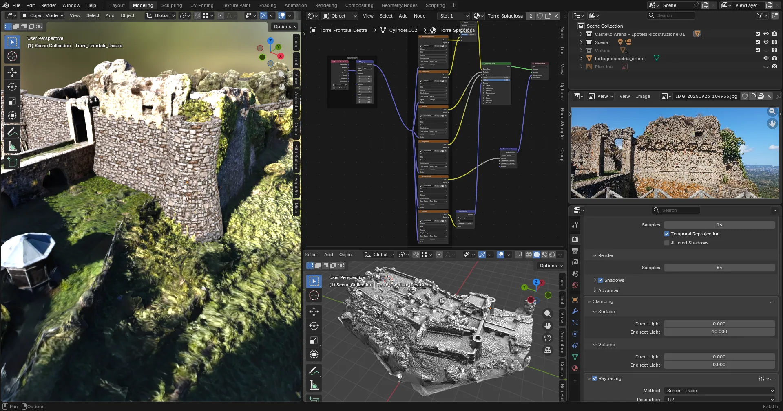
Task: Open the Physics properties tab icon
Action: [x=575, y=334]
